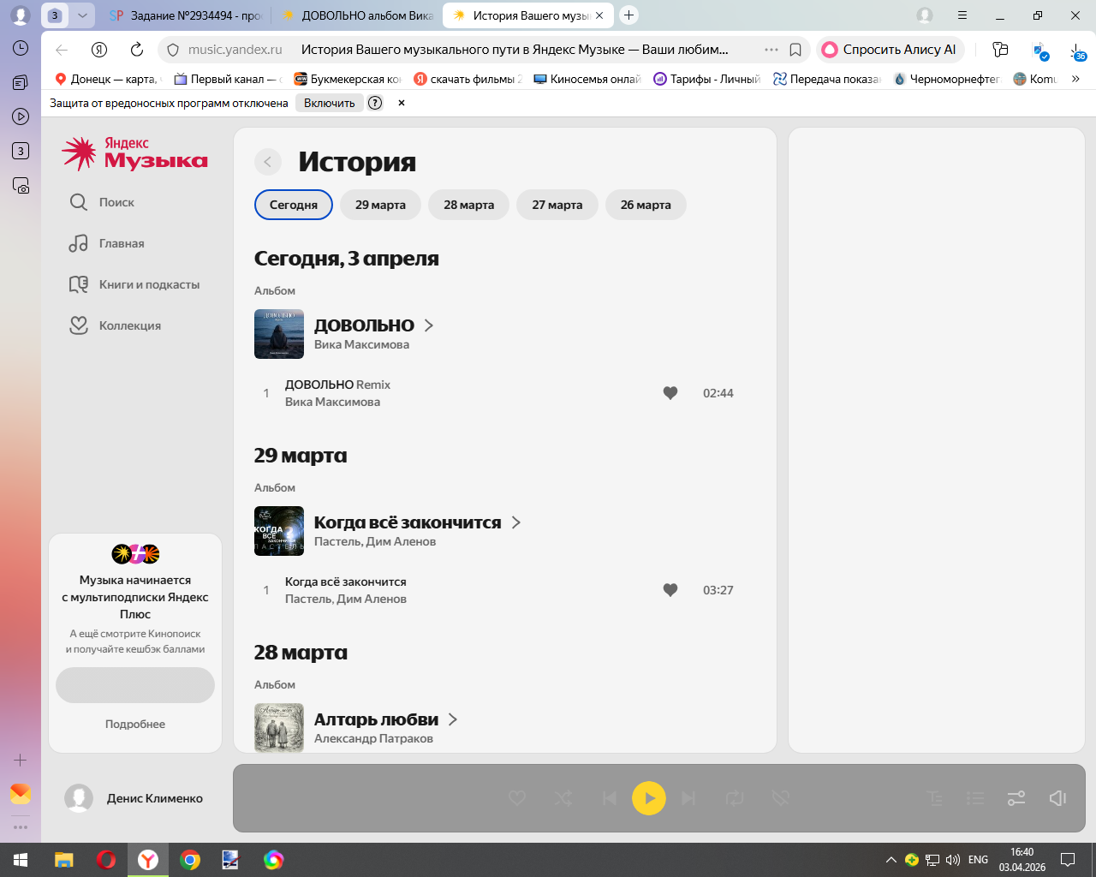The image size is (1096, 877).
Task: Expand the ДОВОЛЬНО album chevron
Action: [x=429, y=325]
